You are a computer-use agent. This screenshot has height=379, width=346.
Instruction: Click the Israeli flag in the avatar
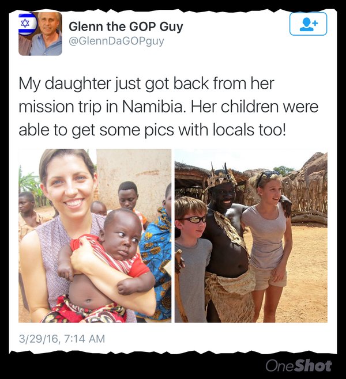click(x=27, y=24)
